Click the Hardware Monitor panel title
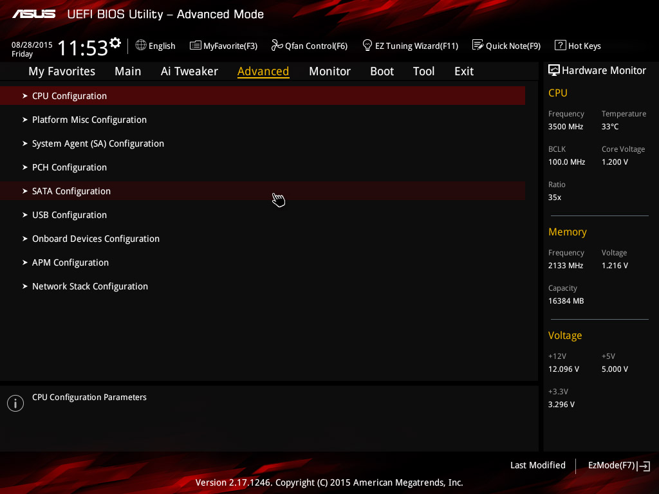The width and height of the screenshot is (659, 494). tap(604, 71)
